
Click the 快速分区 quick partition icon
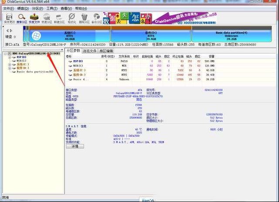click(x=47, y=18)
